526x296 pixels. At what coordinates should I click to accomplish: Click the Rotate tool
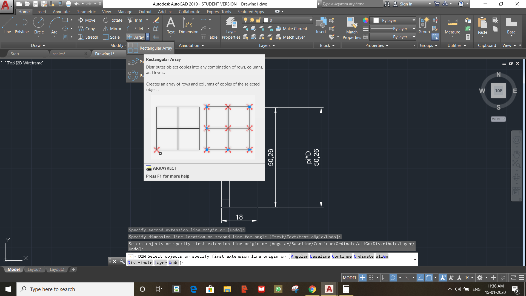113,20
